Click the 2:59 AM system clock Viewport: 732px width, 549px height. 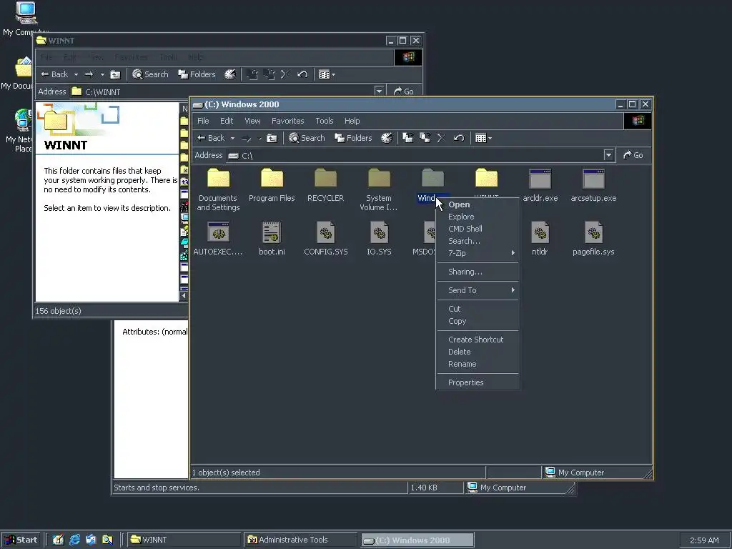pos(704,540)
